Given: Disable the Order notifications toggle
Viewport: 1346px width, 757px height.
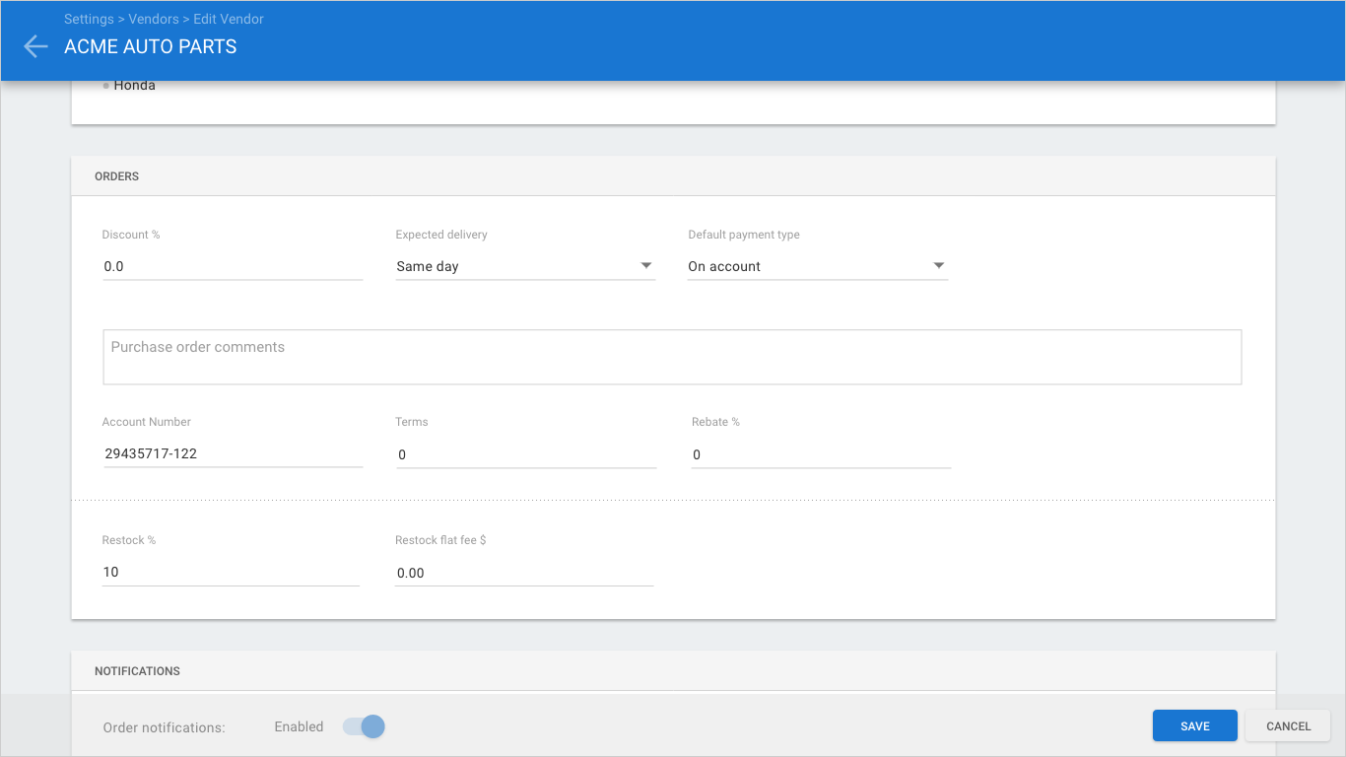Looking at the screenshot, I should click(x=364, y=726).
